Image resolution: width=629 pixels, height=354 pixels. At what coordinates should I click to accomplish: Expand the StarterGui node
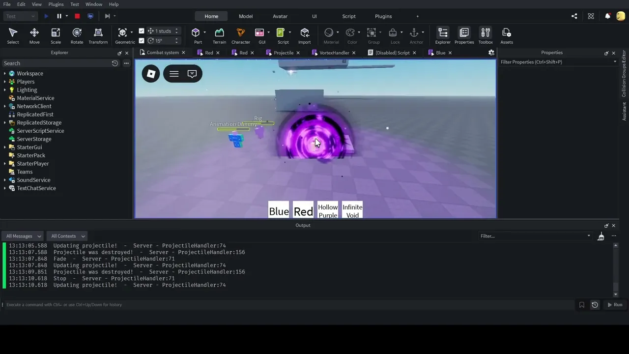[5, 147]
